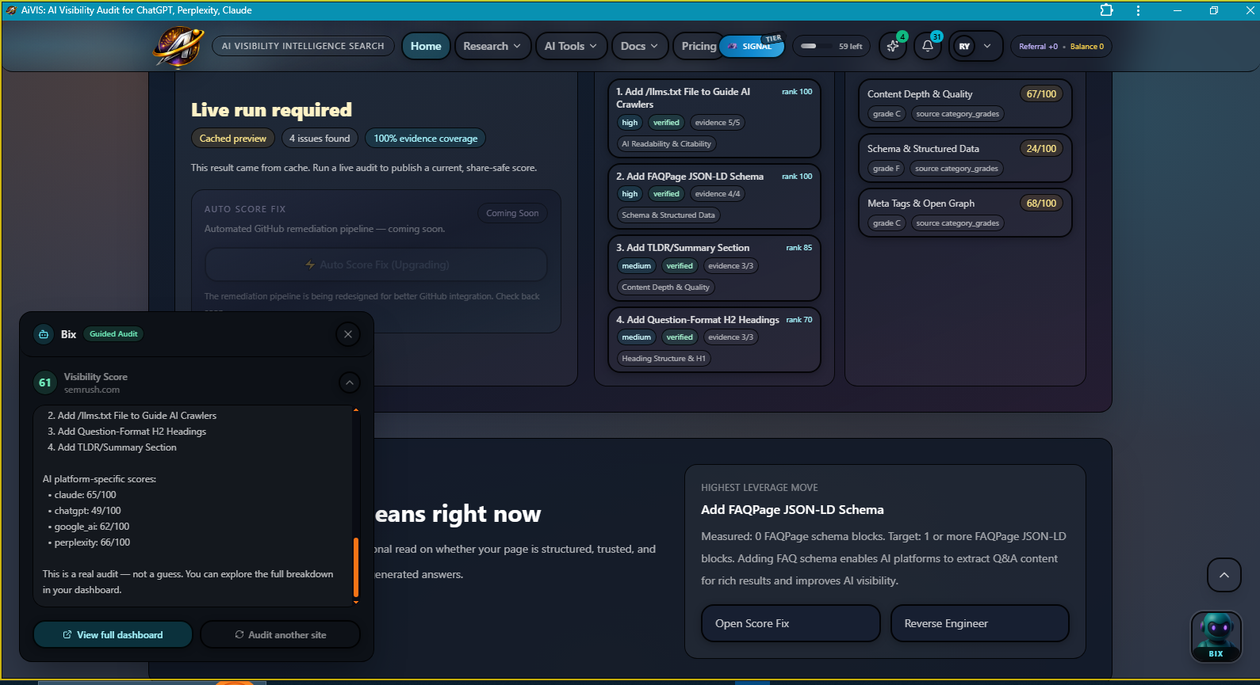Click the scroll-to-top arrow button
1260x685 pixels.
click(x=1224, y=575)
